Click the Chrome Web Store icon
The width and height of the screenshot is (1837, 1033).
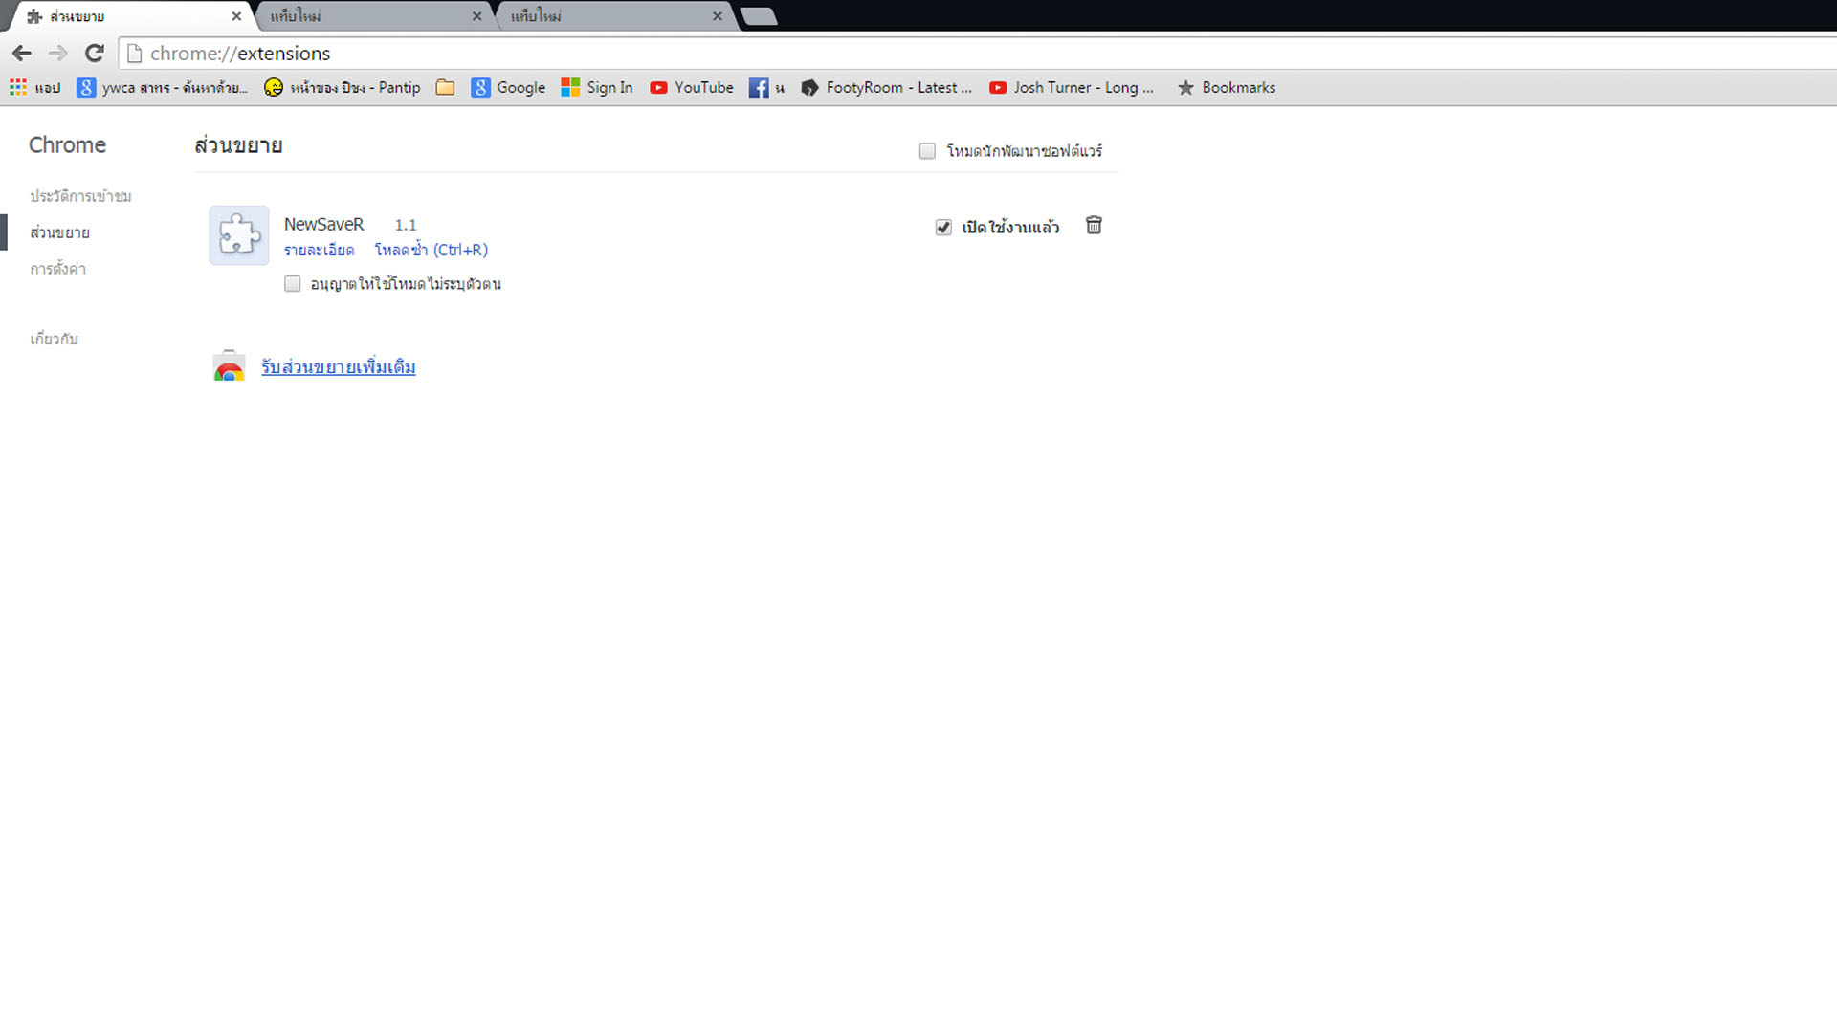tap(229, 366)
